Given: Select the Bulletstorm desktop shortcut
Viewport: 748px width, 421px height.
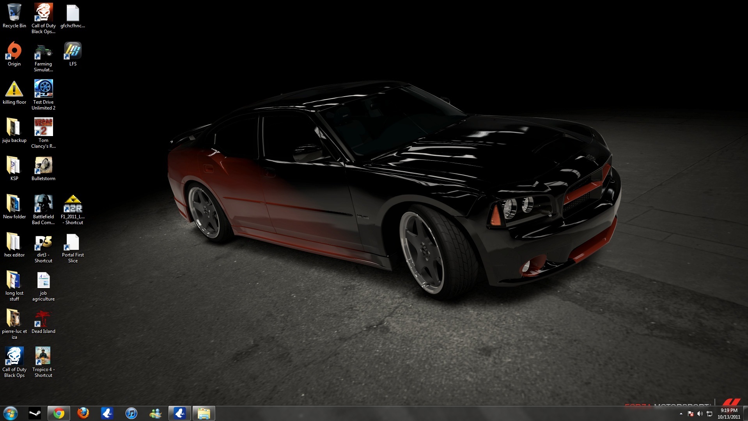Looking at the screenshot, I should 43,169.
